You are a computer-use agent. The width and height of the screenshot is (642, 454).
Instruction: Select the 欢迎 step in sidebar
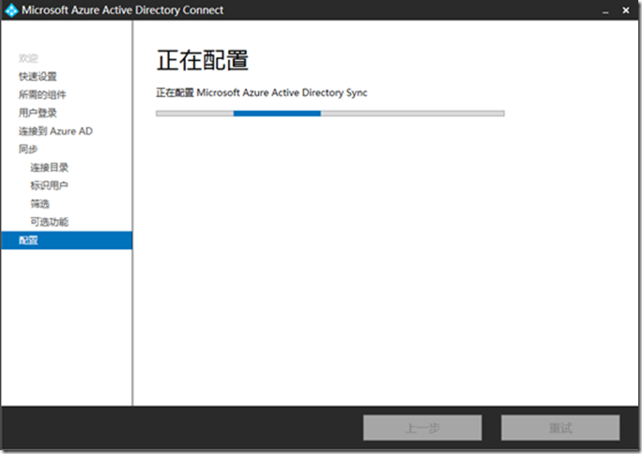pyautogui.click(x=28, y=58)
